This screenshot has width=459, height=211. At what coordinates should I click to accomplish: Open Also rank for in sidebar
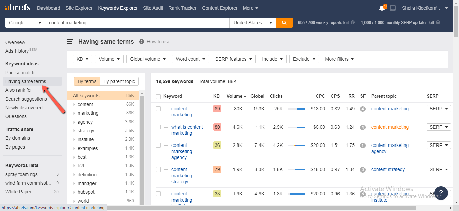(19, 90)
